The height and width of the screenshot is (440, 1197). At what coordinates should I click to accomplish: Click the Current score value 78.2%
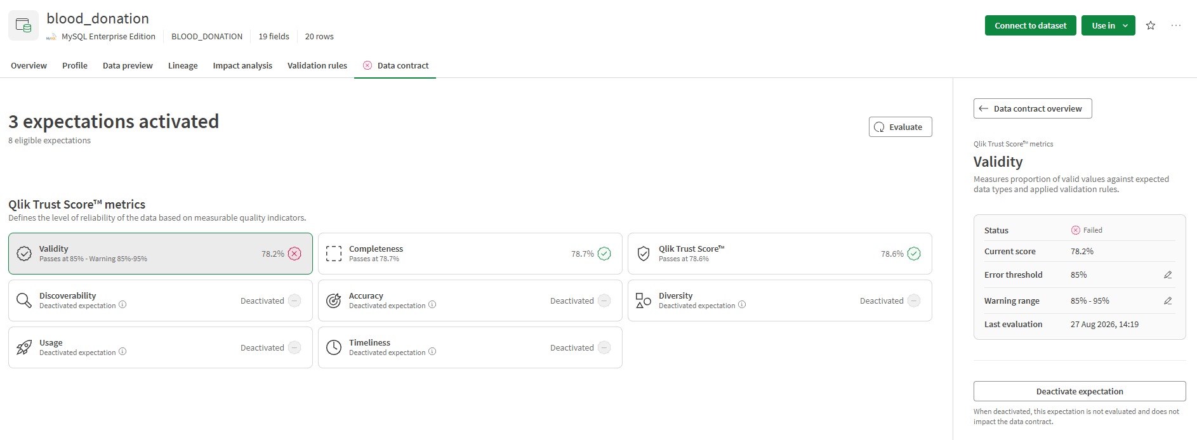pos(1082,251)
